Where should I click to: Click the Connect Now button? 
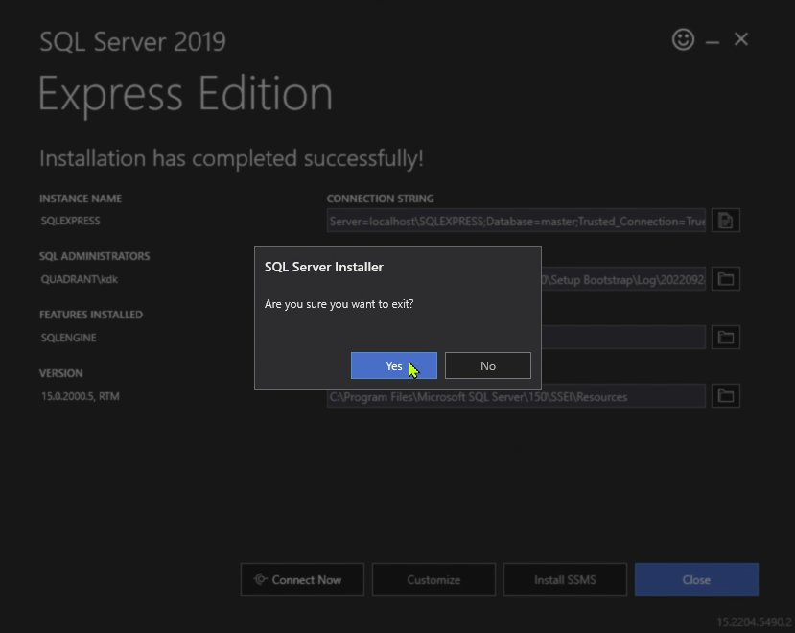tap(302, 579)
